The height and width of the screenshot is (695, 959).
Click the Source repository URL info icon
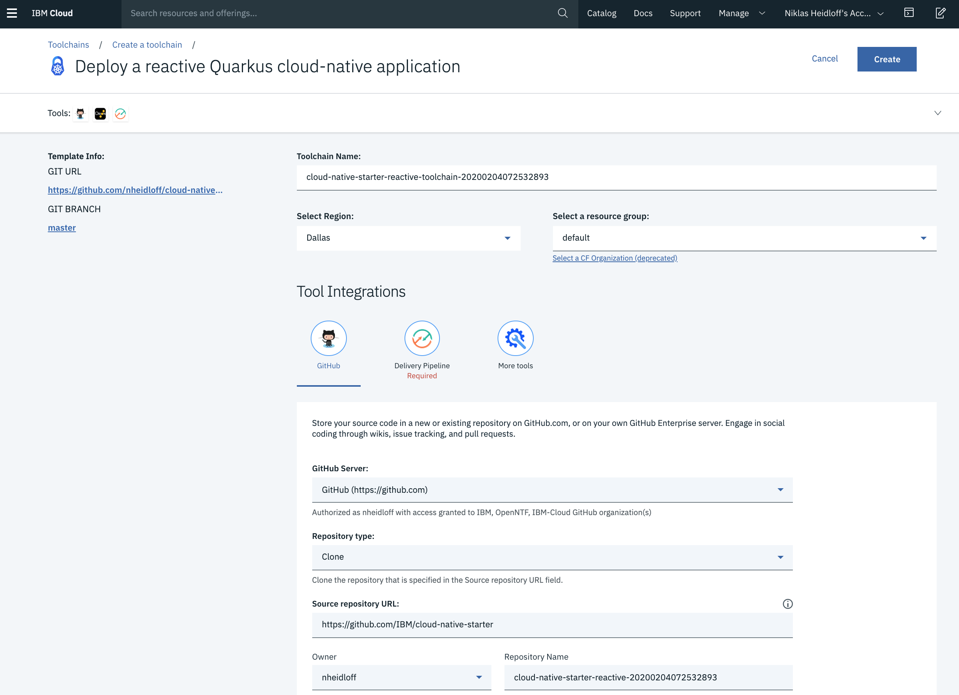tap(788, 604)
